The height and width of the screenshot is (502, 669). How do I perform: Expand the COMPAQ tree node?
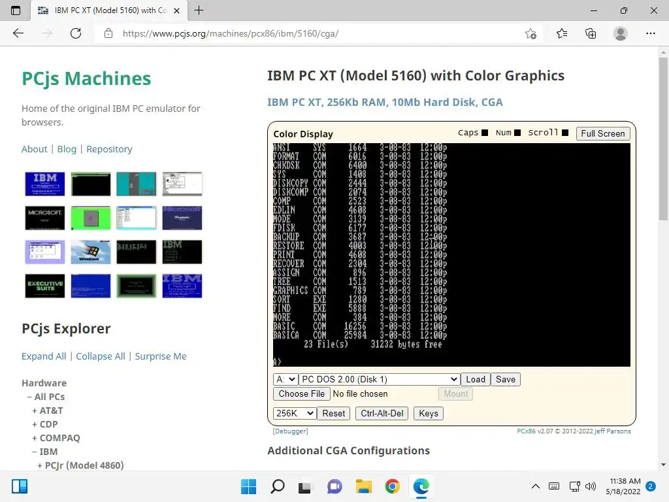56,438
